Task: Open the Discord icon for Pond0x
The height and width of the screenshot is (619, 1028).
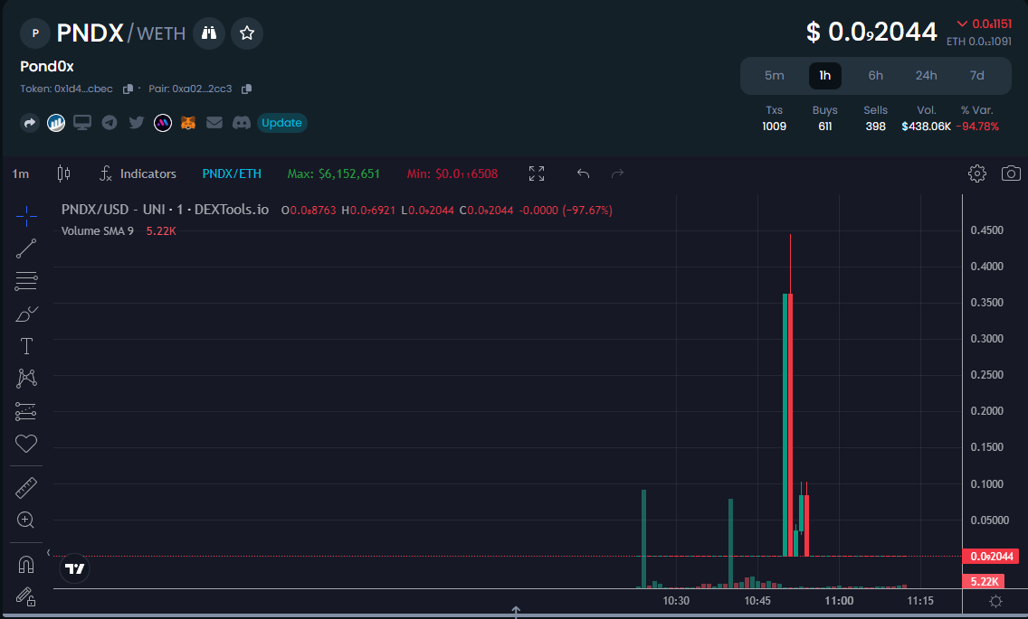Action: [x=241, y=123]
